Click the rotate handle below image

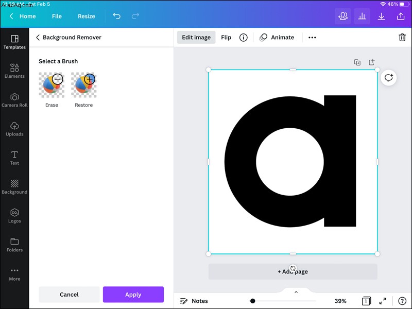click(293, 268)
